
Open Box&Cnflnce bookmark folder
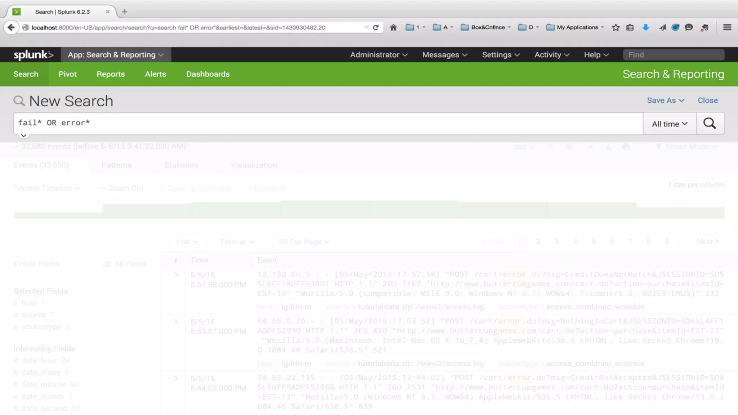tap(486, 27)
